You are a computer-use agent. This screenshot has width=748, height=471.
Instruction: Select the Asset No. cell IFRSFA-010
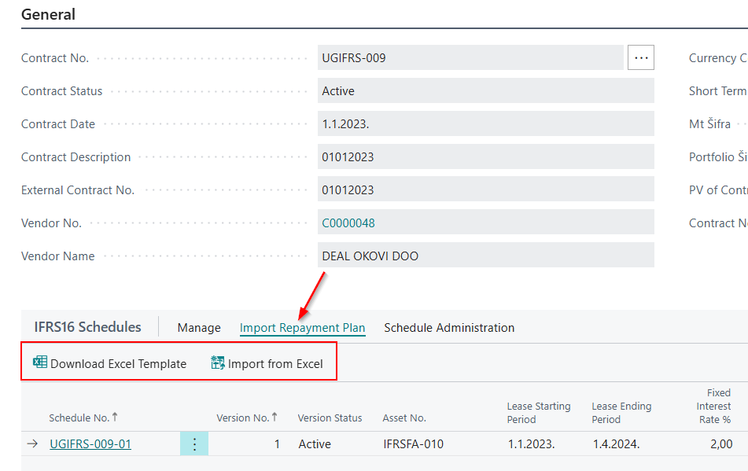pos(413,443)
